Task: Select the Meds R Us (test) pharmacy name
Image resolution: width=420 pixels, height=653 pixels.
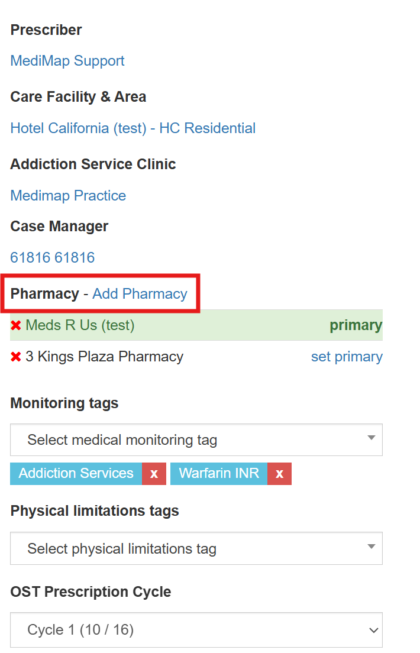Action: (80, 325)
